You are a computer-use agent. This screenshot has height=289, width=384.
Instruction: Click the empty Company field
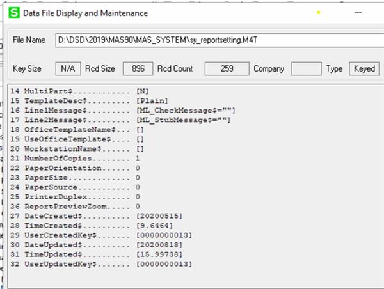(x=307, y=69)
